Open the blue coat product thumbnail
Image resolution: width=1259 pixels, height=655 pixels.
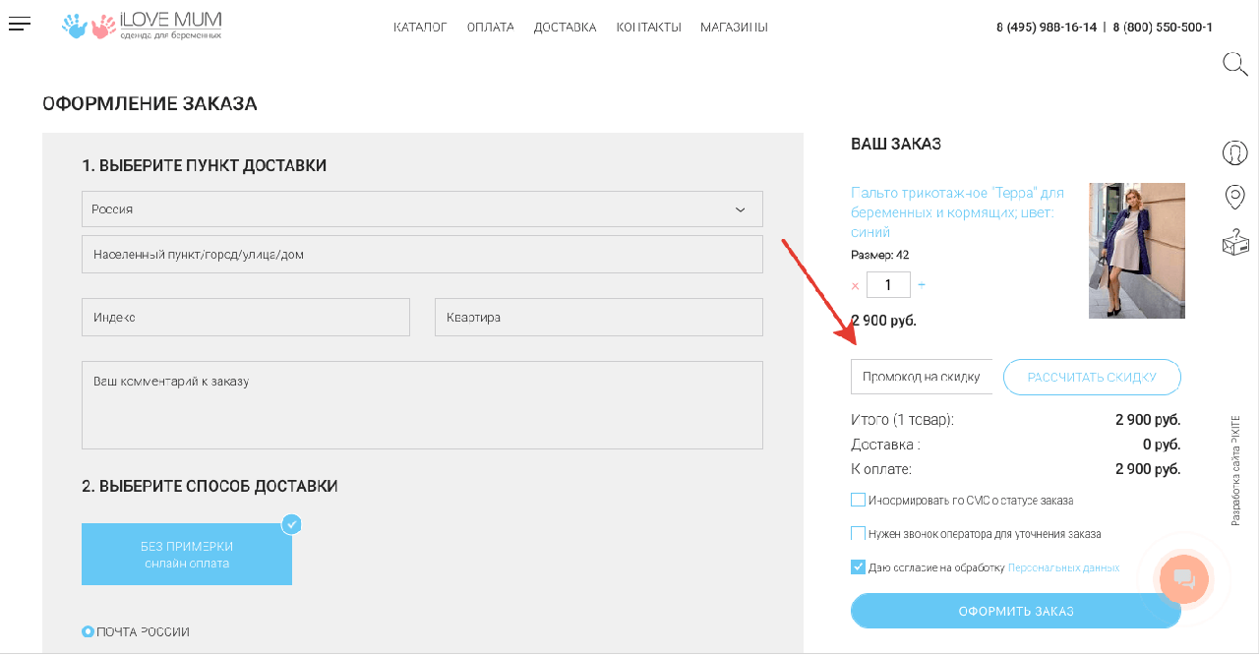click(x=1136, y=251)
